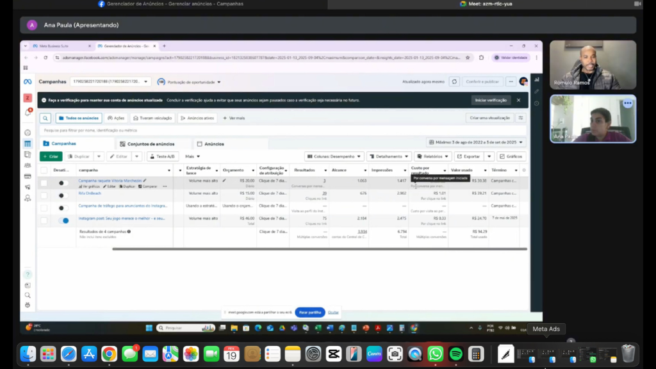Launch Spotify from the dock
This screenshot has height=369, width=656.
pos(455,354)
